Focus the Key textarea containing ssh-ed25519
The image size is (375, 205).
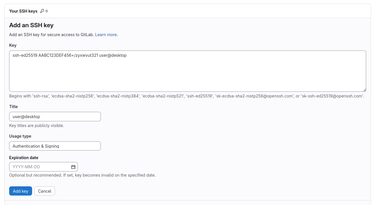[188, 71]
